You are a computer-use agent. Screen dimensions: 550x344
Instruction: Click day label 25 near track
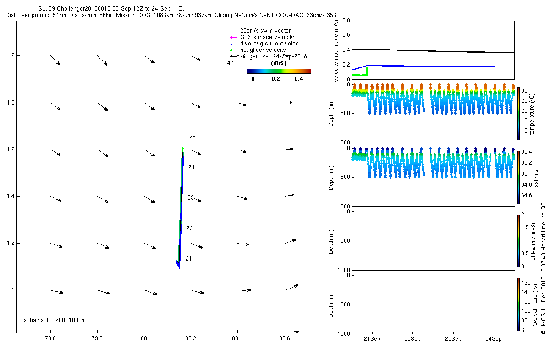click(192, 137)
